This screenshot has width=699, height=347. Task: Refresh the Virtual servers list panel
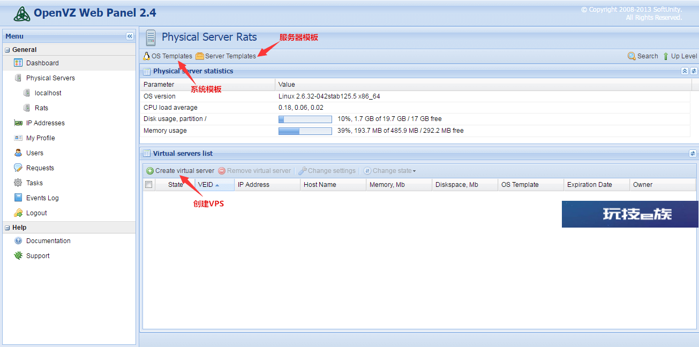tap(693, 153)
